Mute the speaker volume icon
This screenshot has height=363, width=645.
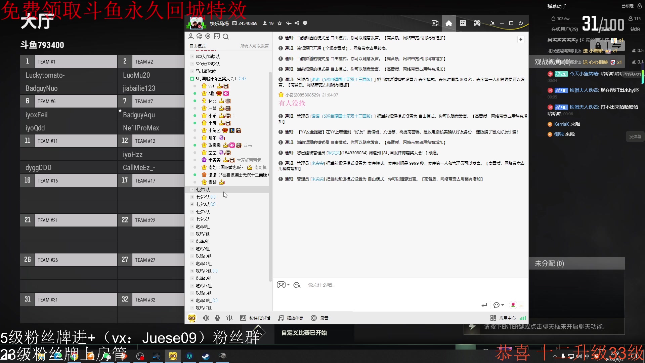pos(206,318)
